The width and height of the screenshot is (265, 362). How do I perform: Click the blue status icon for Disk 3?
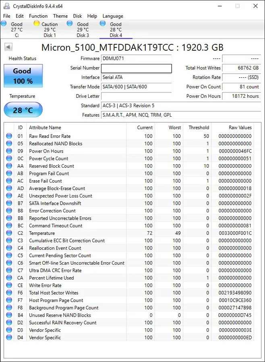pyautogui.click(x=70, y=23)
